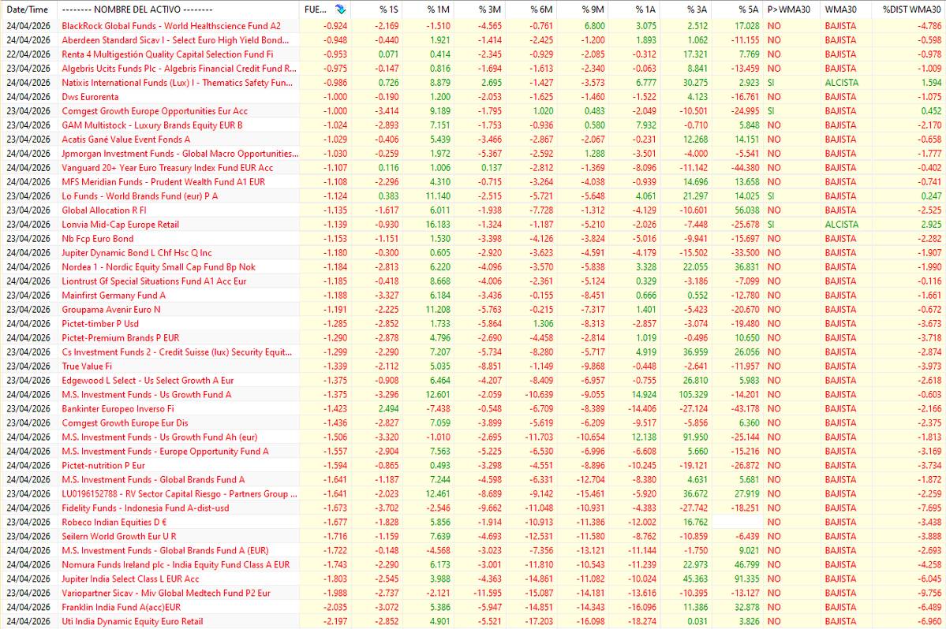Select Lo Funds World Brands Fund (eur) P A

[140, 195]
